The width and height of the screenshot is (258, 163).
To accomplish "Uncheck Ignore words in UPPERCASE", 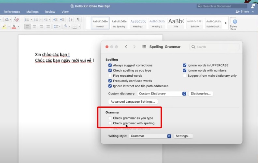I will [x=185, y=65].
